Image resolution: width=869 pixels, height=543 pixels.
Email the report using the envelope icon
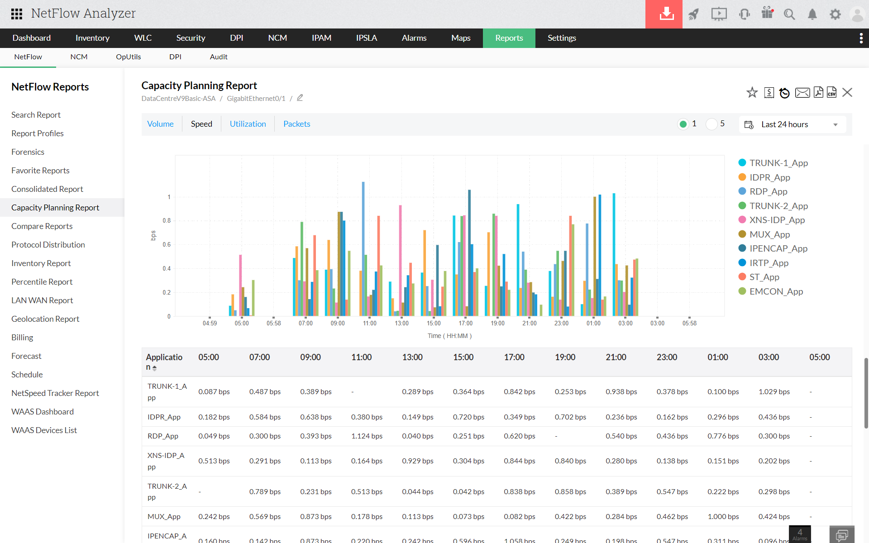point(802,93)
